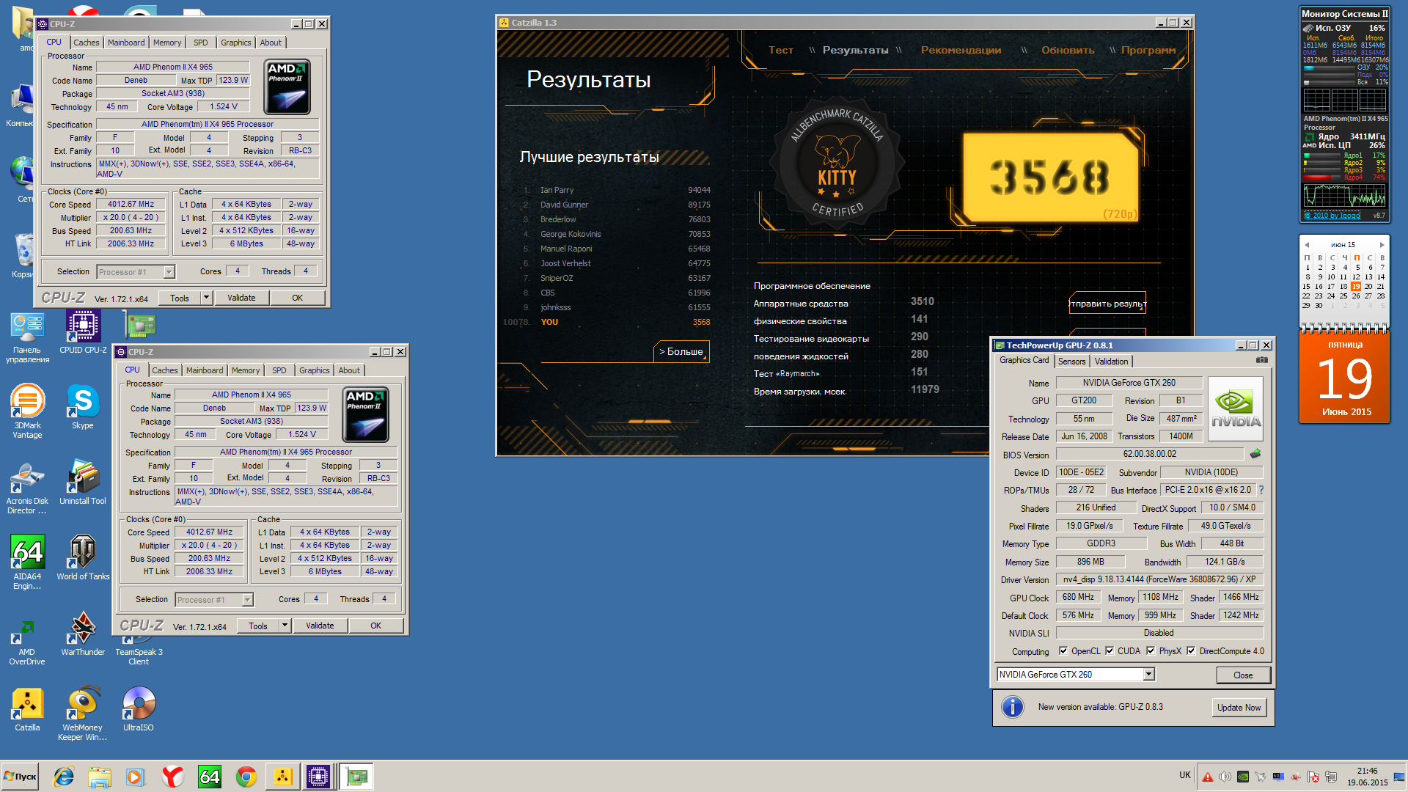
Task: Toggle CUDA checkbox in GPU-Z
Action: (1110, 651)
